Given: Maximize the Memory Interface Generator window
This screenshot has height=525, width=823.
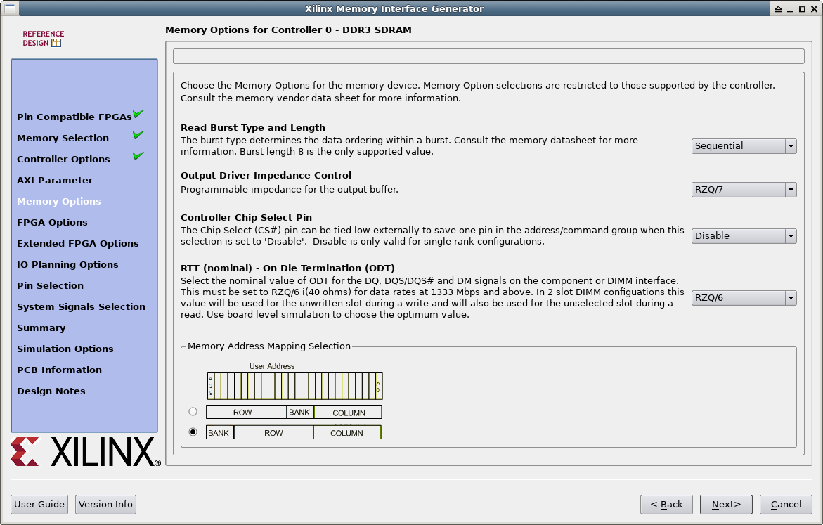Looking at the screenshot, I should [802, 8].
